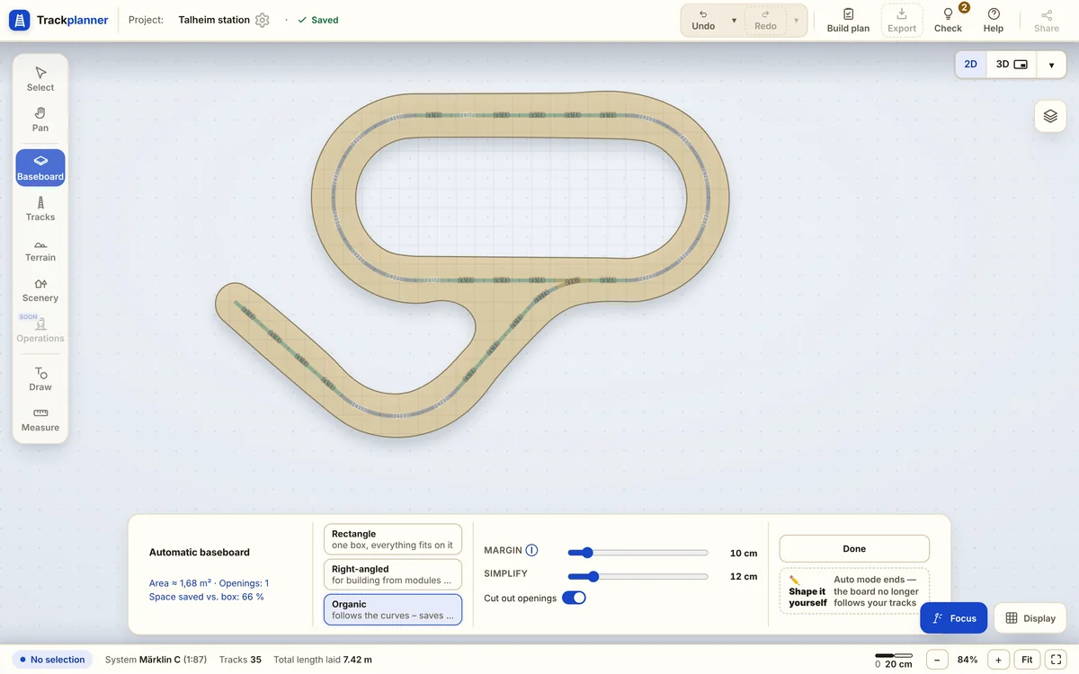Switch to 3D view

pos(1012,65)
